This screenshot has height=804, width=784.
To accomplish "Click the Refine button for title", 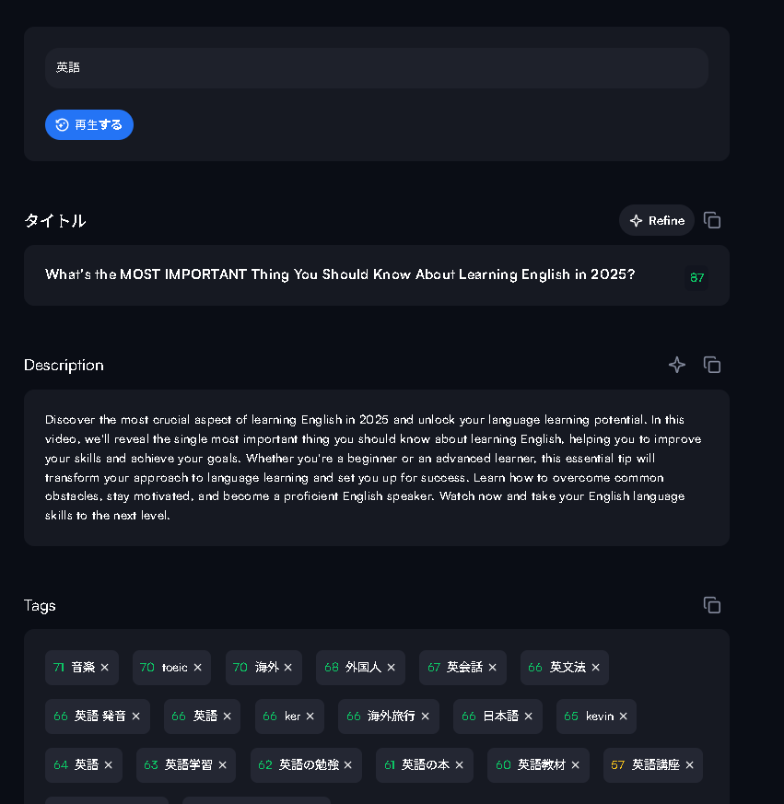I will (657, 220).
